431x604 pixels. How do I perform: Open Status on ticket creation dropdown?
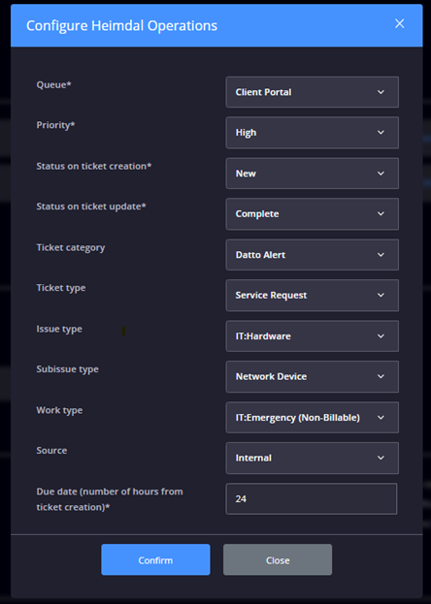pyautogui.click(x=313, y=174)
